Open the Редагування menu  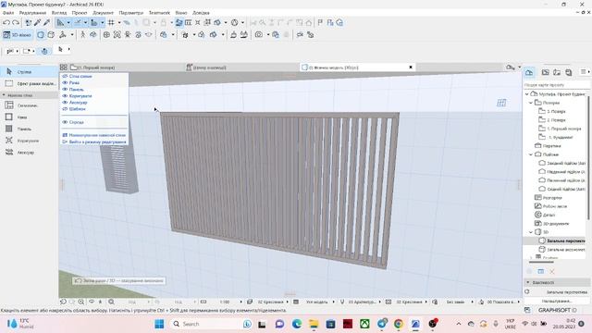[32, 13]
